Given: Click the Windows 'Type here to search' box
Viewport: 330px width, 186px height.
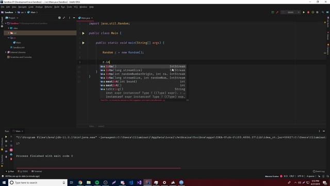Looking at the screenshot, I should click(x=38, y=182).
